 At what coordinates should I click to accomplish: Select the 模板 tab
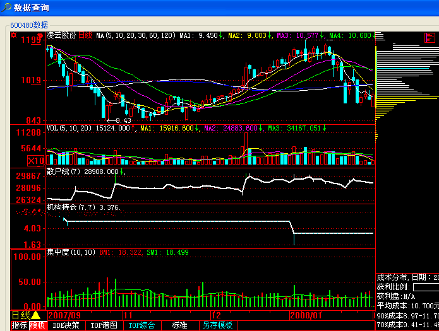[x=38, y=325]
